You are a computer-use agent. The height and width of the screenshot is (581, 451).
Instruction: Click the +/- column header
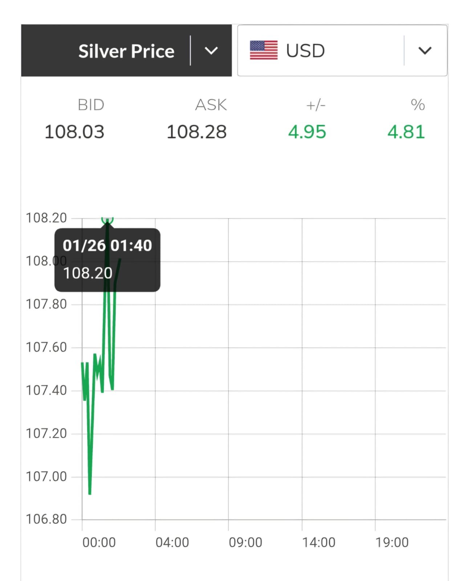point(316,105)
